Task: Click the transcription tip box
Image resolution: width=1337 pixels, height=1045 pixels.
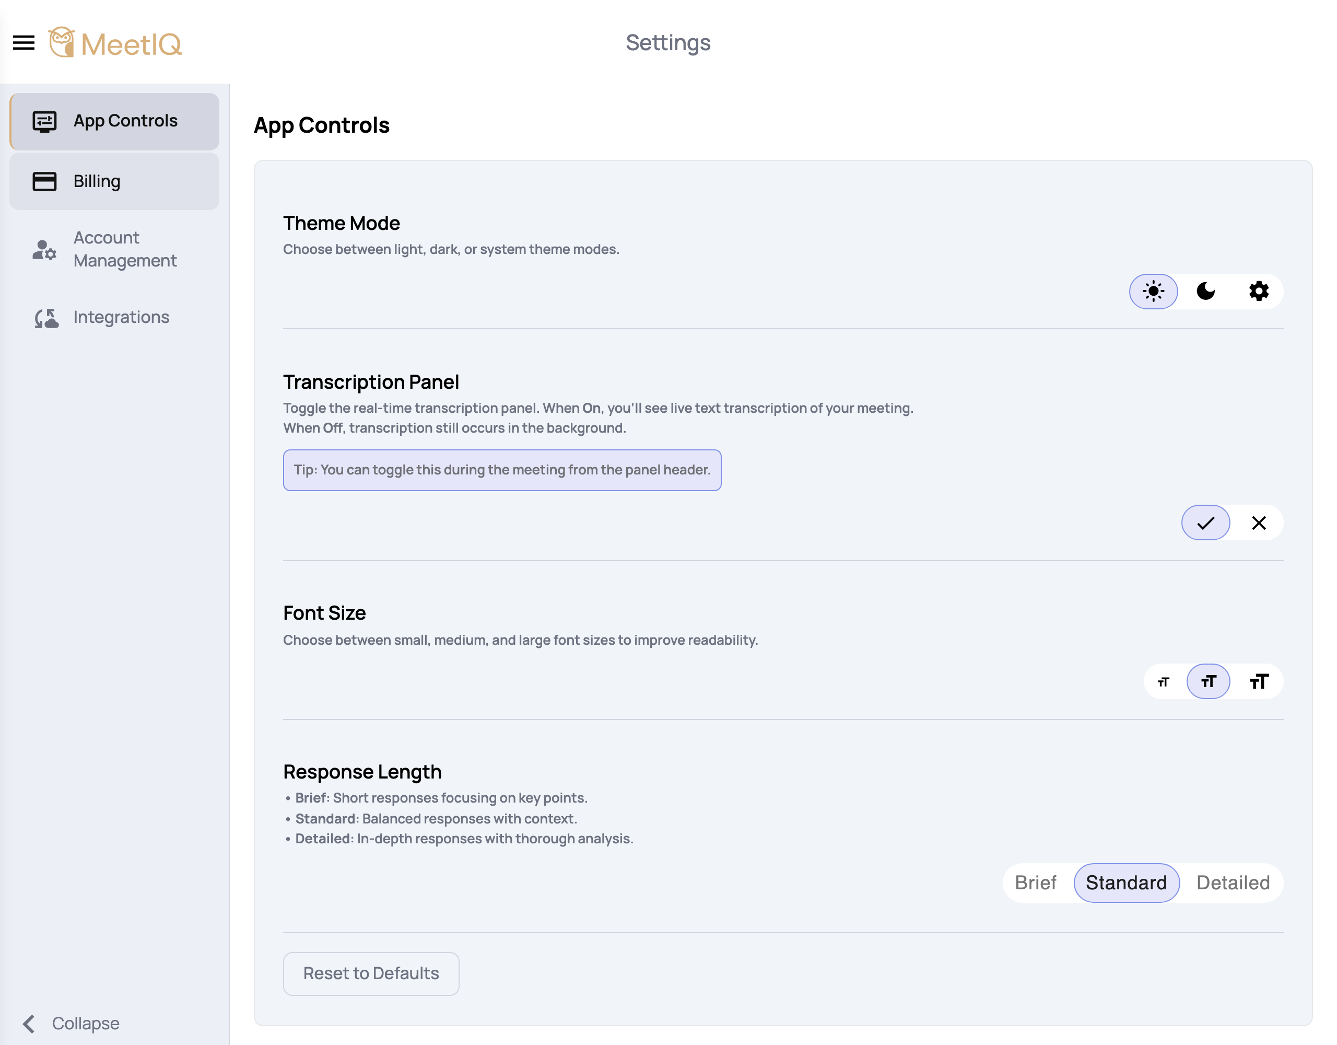Action: pyautogui.click(x=502, y=470)
